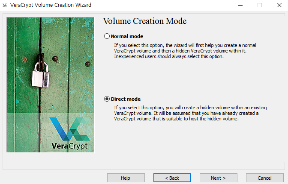Viewport: 288px width, 184px height.
Task: Click the VeraCrypt icon in the title bar
Action: coord(5,5)
